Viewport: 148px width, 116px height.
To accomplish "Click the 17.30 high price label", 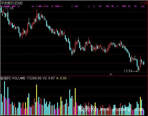I will tap(9, 8).
